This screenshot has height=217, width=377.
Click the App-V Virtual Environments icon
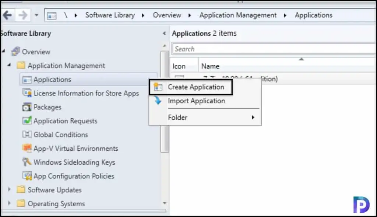point(27,148)
